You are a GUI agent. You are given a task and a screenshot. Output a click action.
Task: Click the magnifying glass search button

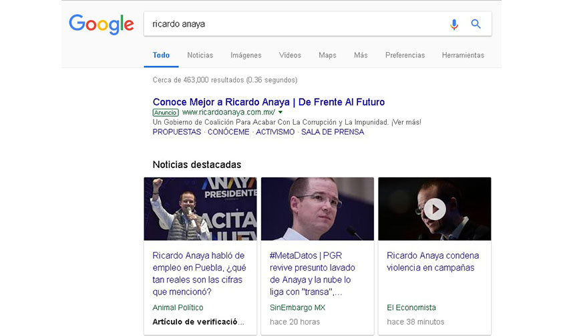click(476, 24)
